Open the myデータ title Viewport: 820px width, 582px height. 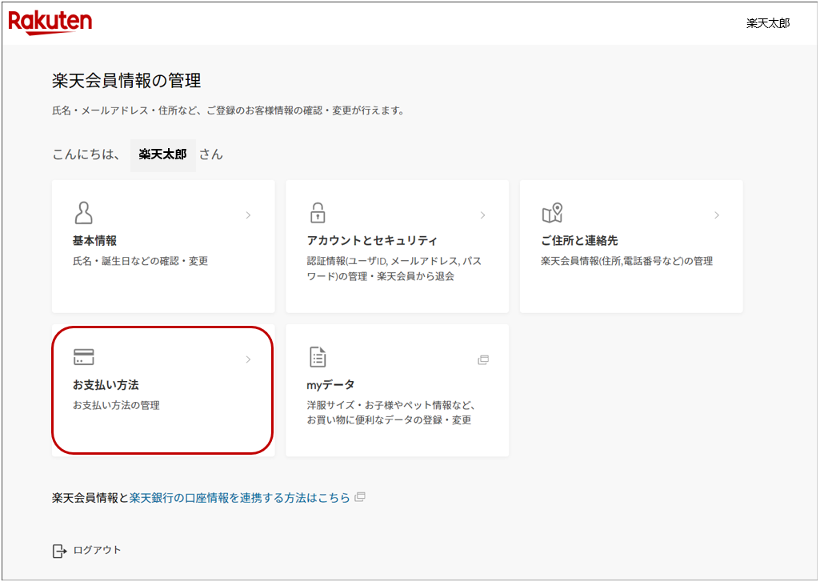pos(330,385)
